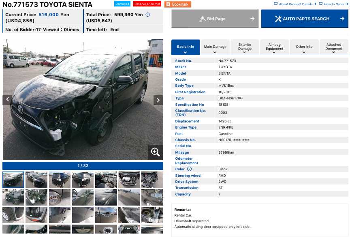Expand the Air-bag Equipment section chevron
Viewport: 350px width, 238px height.
274,52
